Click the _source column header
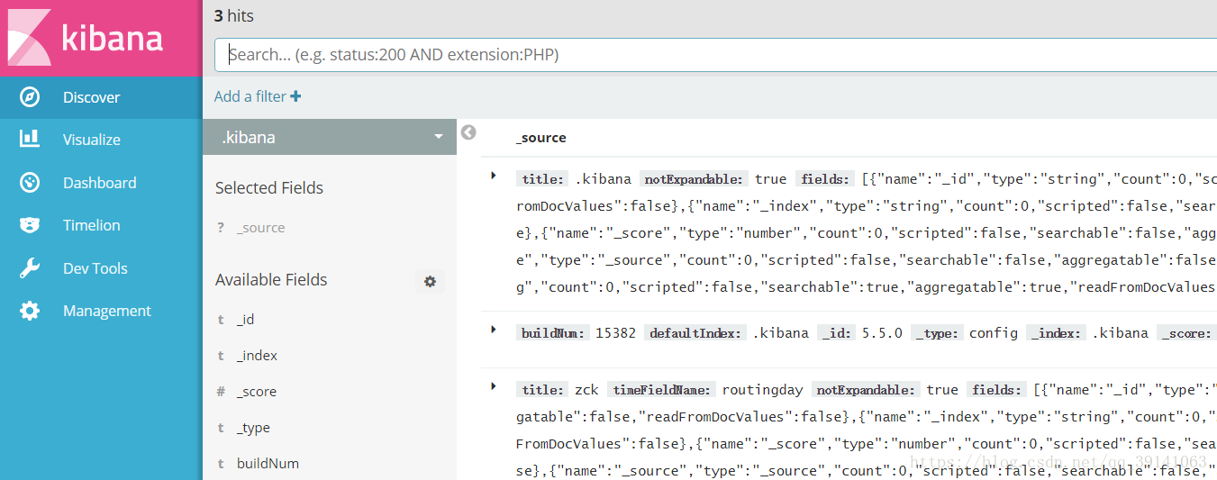The image size is (1217, 480). (x=540, y=138)
